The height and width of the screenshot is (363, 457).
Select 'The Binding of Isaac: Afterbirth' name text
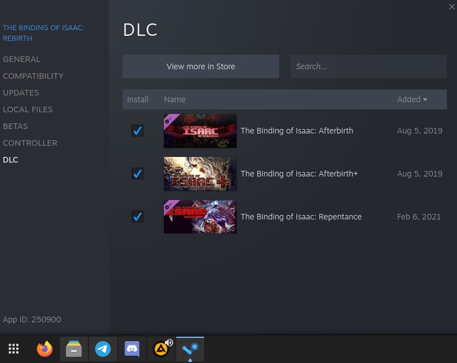pyautogui.click(x=296, y=131)
